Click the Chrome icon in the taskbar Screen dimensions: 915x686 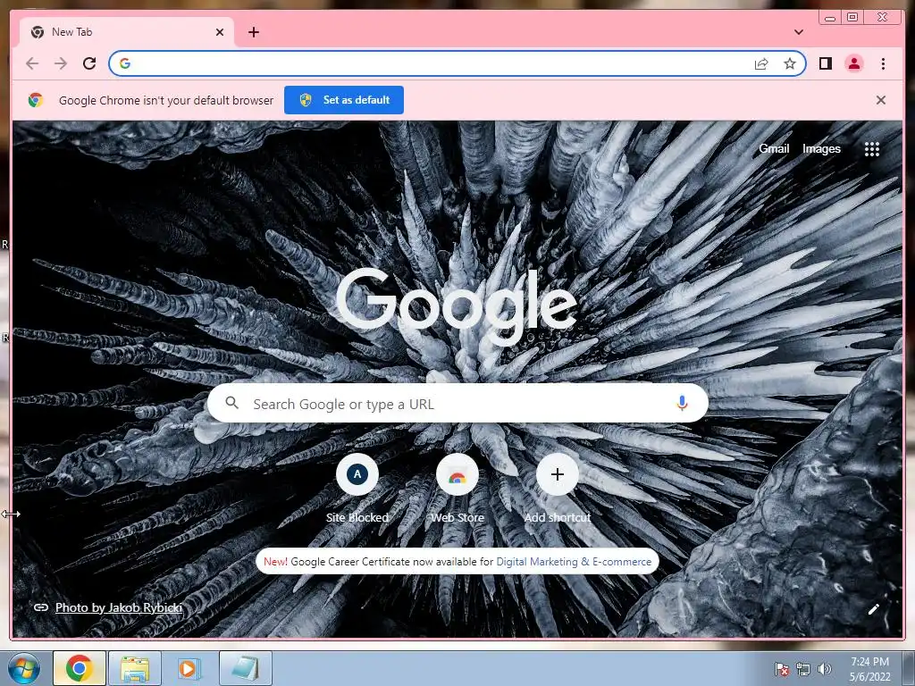pos(80,668)
